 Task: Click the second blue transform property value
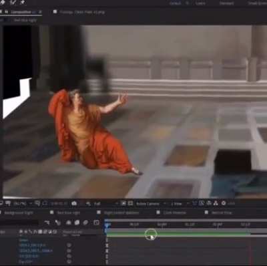[36, 251]
